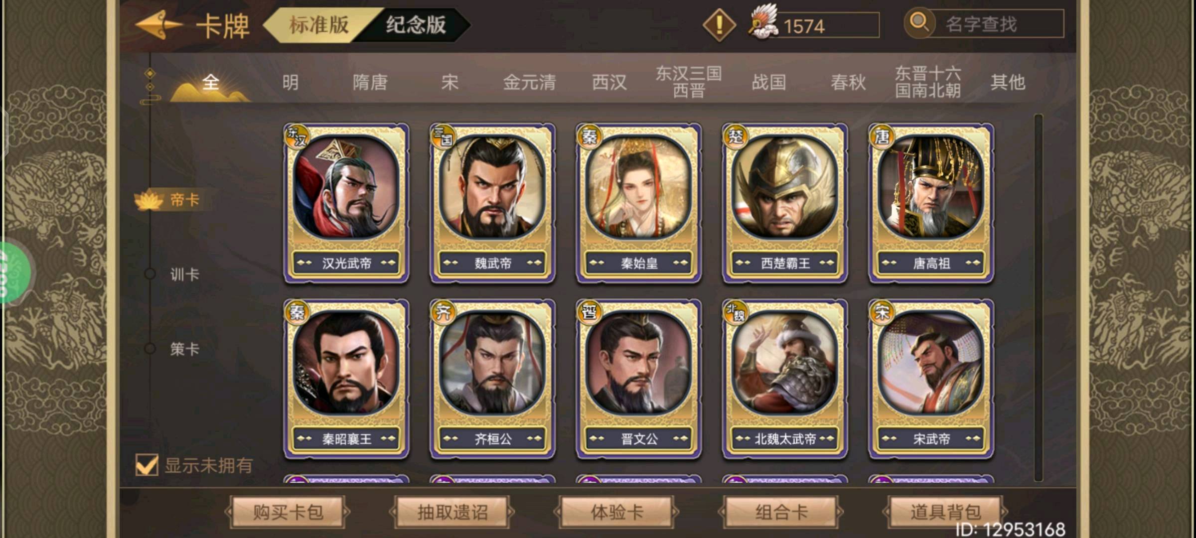Click the card list vertical scrollbar
Screen dimensions: 1196x538
tap(1039, 298)
